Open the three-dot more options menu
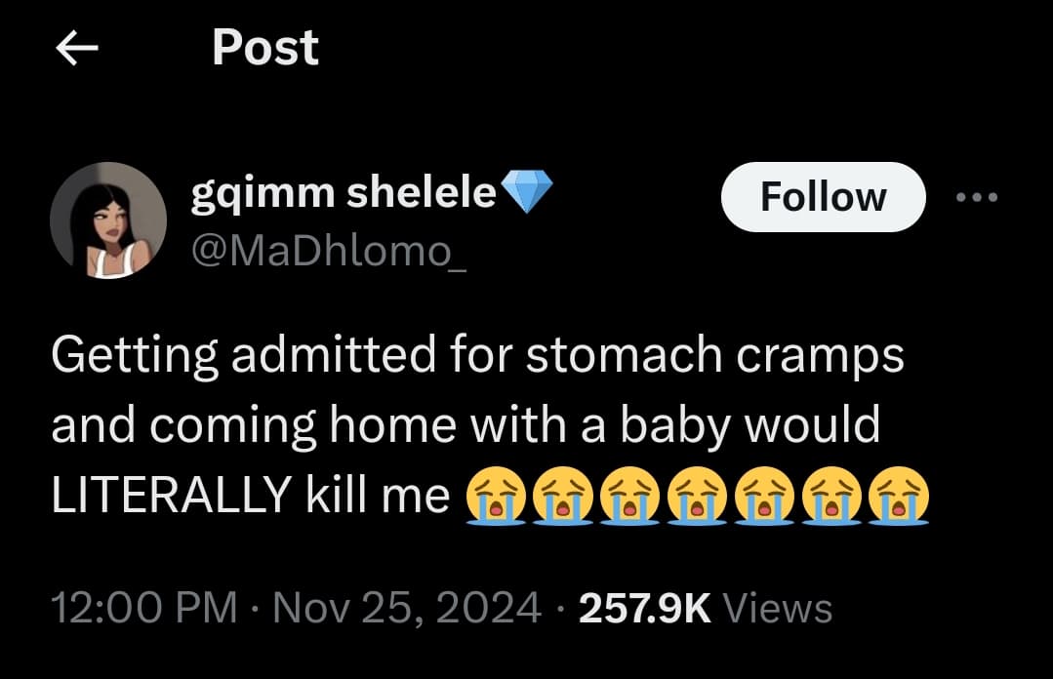The image size is (1053, 679). click(x=977, y=198)
